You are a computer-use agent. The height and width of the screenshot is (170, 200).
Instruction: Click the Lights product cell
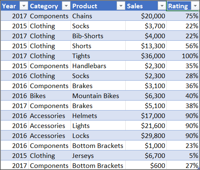point(98,126)
